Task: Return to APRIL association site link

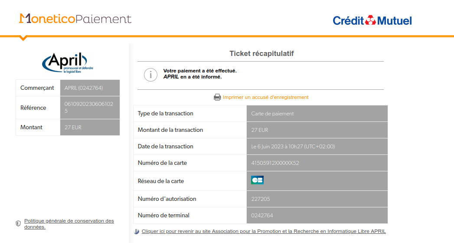Action: click(264, 231)
